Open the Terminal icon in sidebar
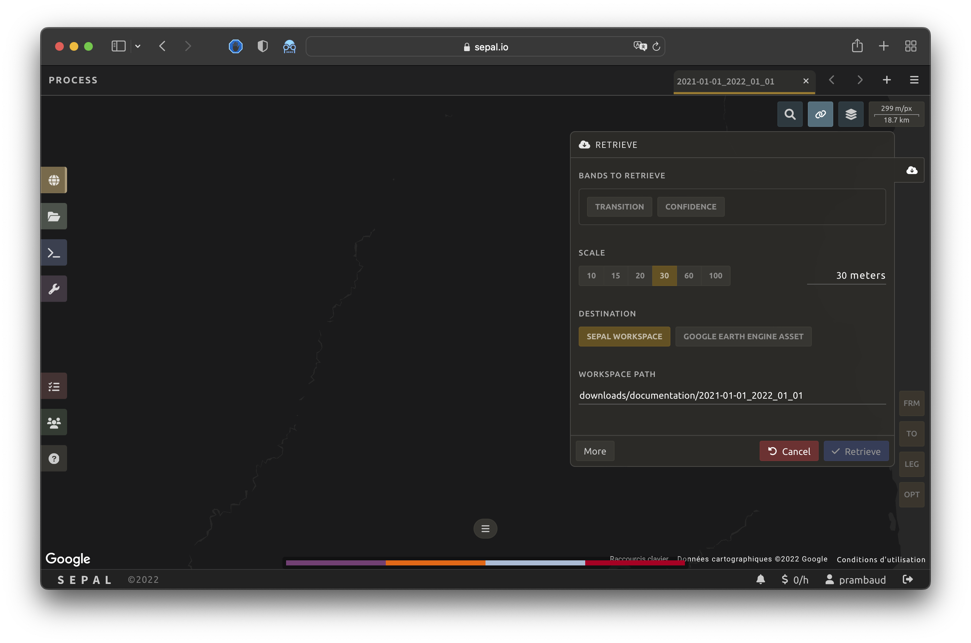Image resolution: width=971 pixels, height=643 pixels. pyautogui.click(x=54, y=253)
